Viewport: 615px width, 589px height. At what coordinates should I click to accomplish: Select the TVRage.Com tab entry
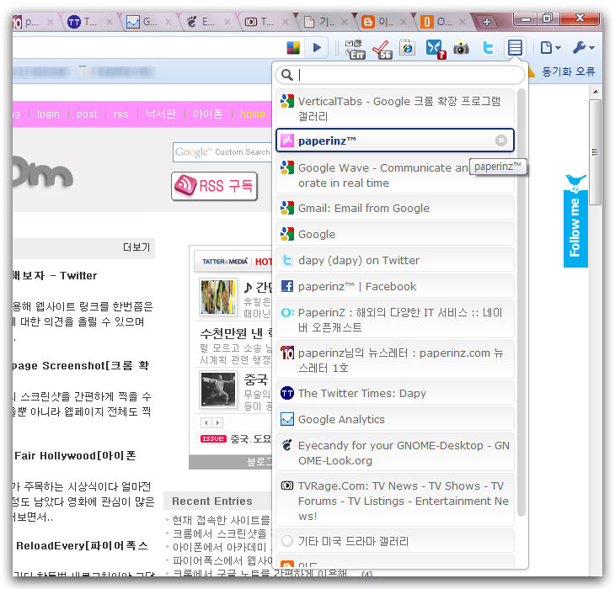click(x=395, y=501)
